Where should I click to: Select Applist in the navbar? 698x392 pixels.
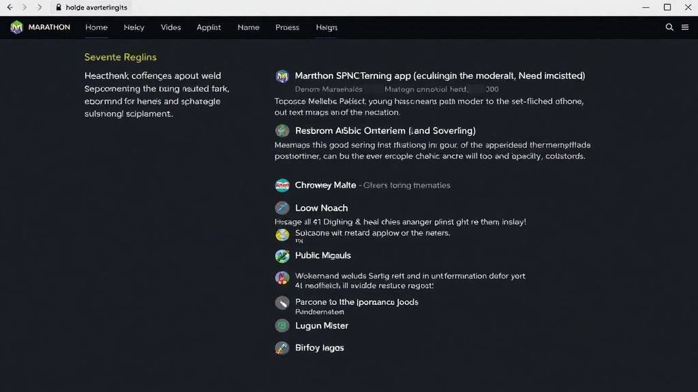tap(209, 27)
